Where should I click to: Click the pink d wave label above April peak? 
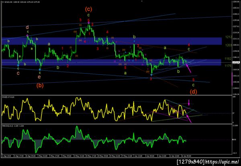coord(27,27)
